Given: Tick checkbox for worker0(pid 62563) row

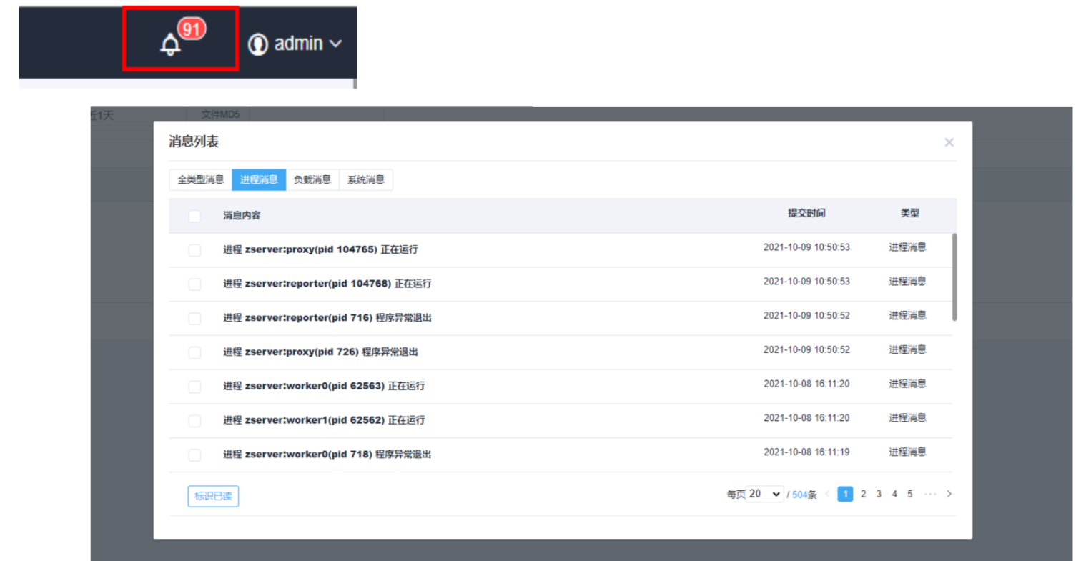Looking at the screenshot, I should pos(194,387).
